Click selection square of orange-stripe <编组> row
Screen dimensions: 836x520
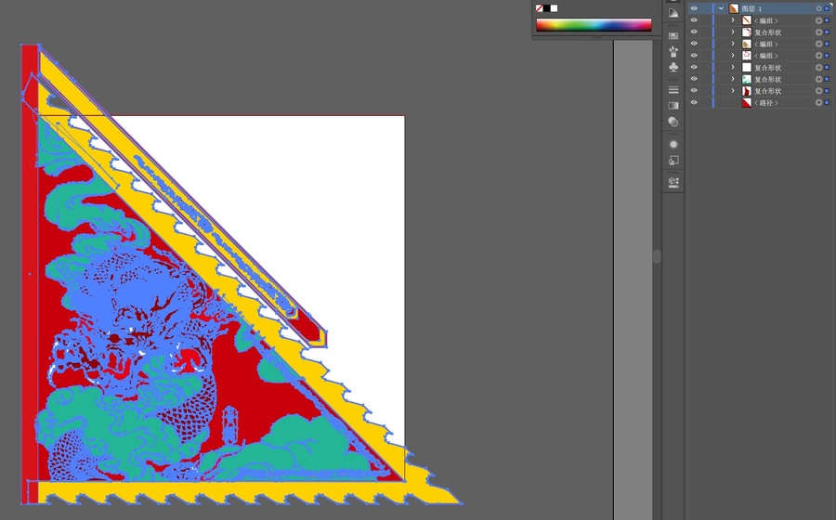(x=827, y=20)
